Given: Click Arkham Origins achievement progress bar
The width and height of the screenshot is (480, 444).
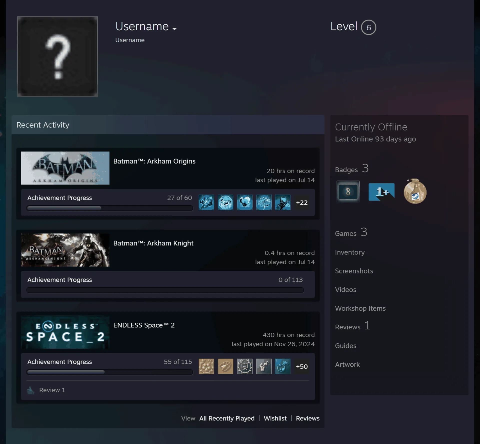Looking at the screenshot, I should pyautogui.click(x=110, y=208).
